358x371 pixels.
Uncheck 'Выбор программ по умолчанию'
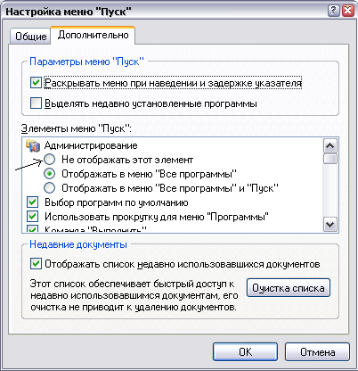pyautogui.click(x=33, y=202)
